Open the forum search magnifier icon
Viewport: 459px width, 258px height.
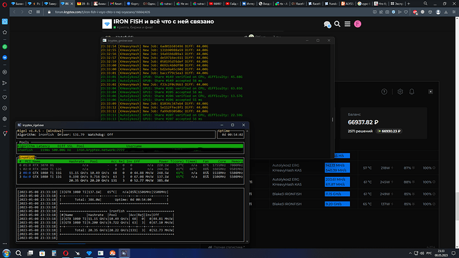click(x=337, y=24)
